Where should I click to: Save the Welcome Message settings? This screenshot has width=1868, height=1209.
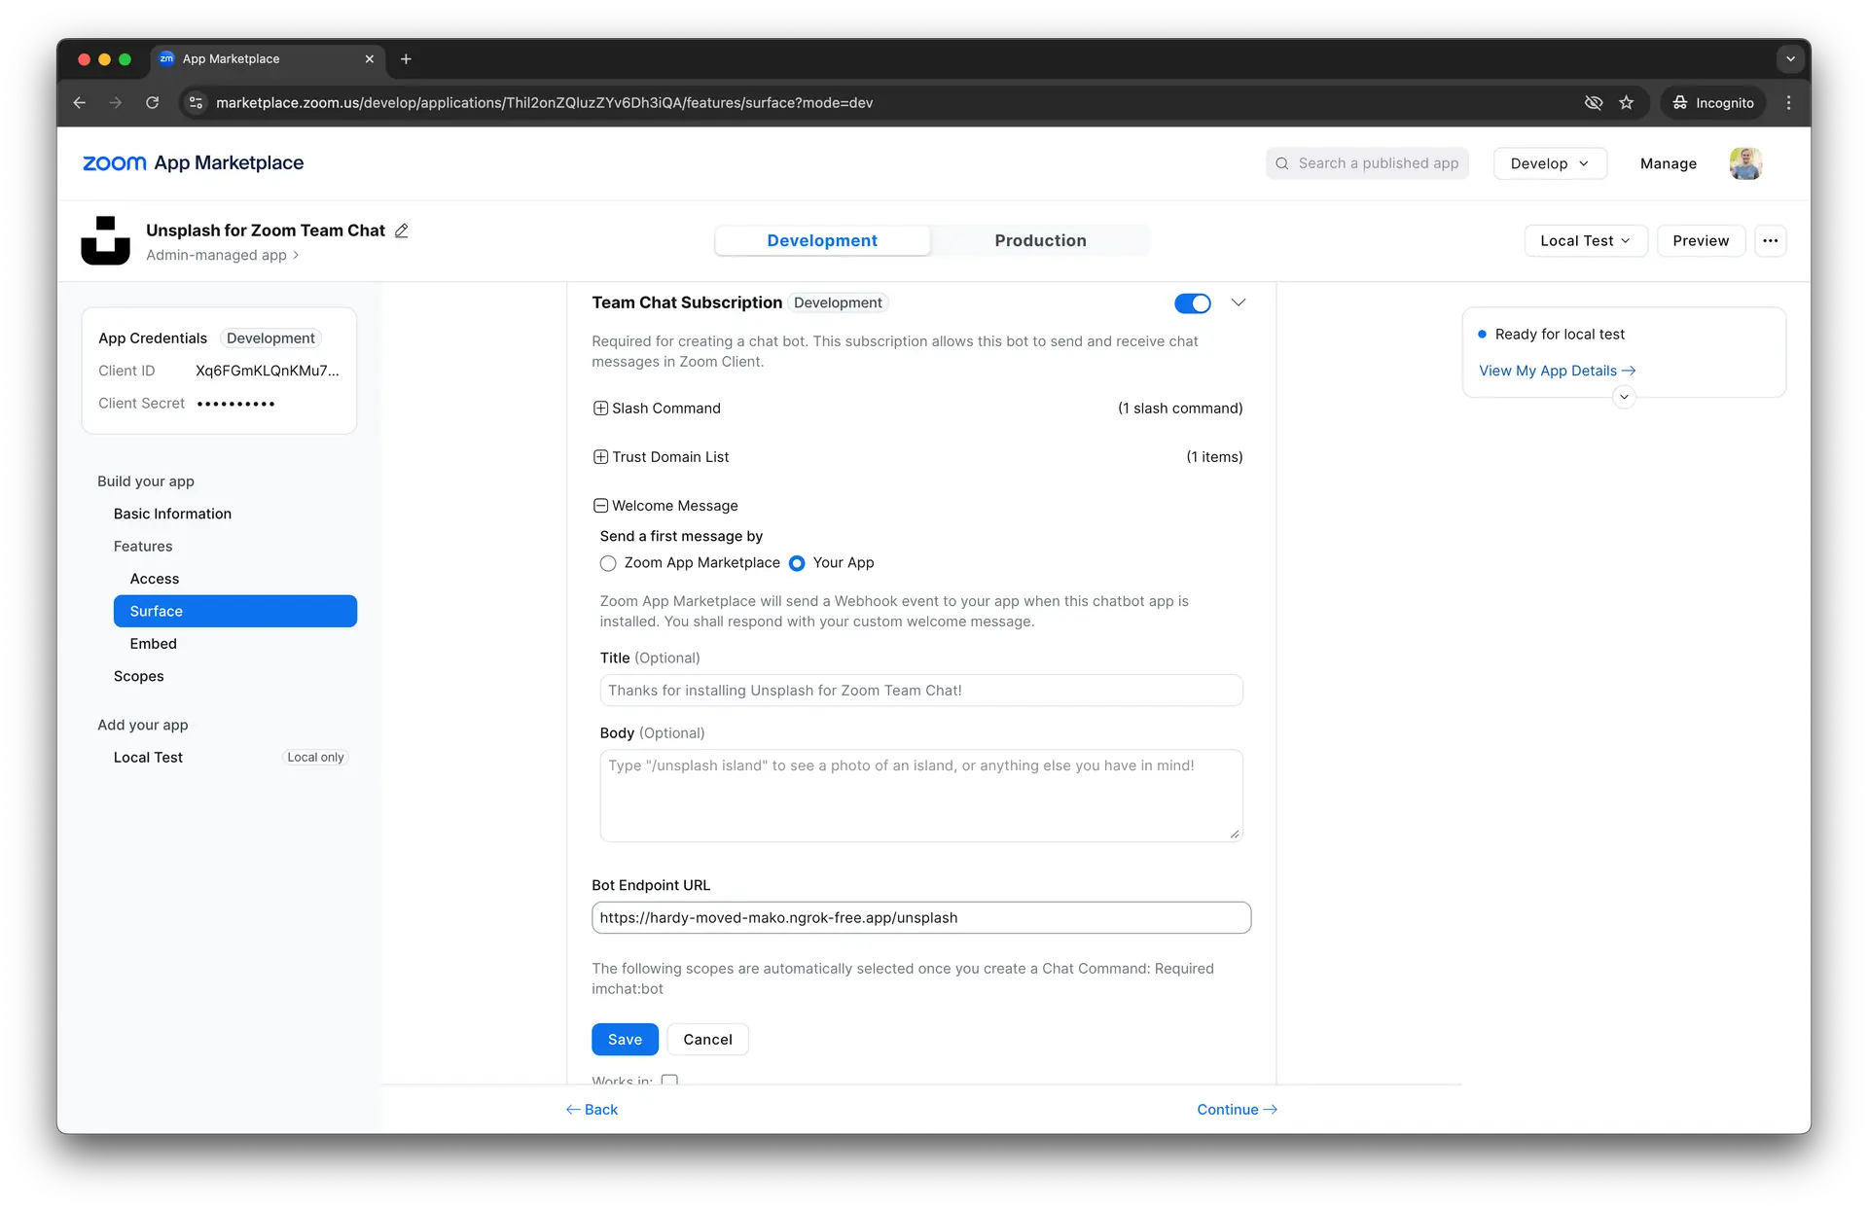click(x=625, y=1039)
